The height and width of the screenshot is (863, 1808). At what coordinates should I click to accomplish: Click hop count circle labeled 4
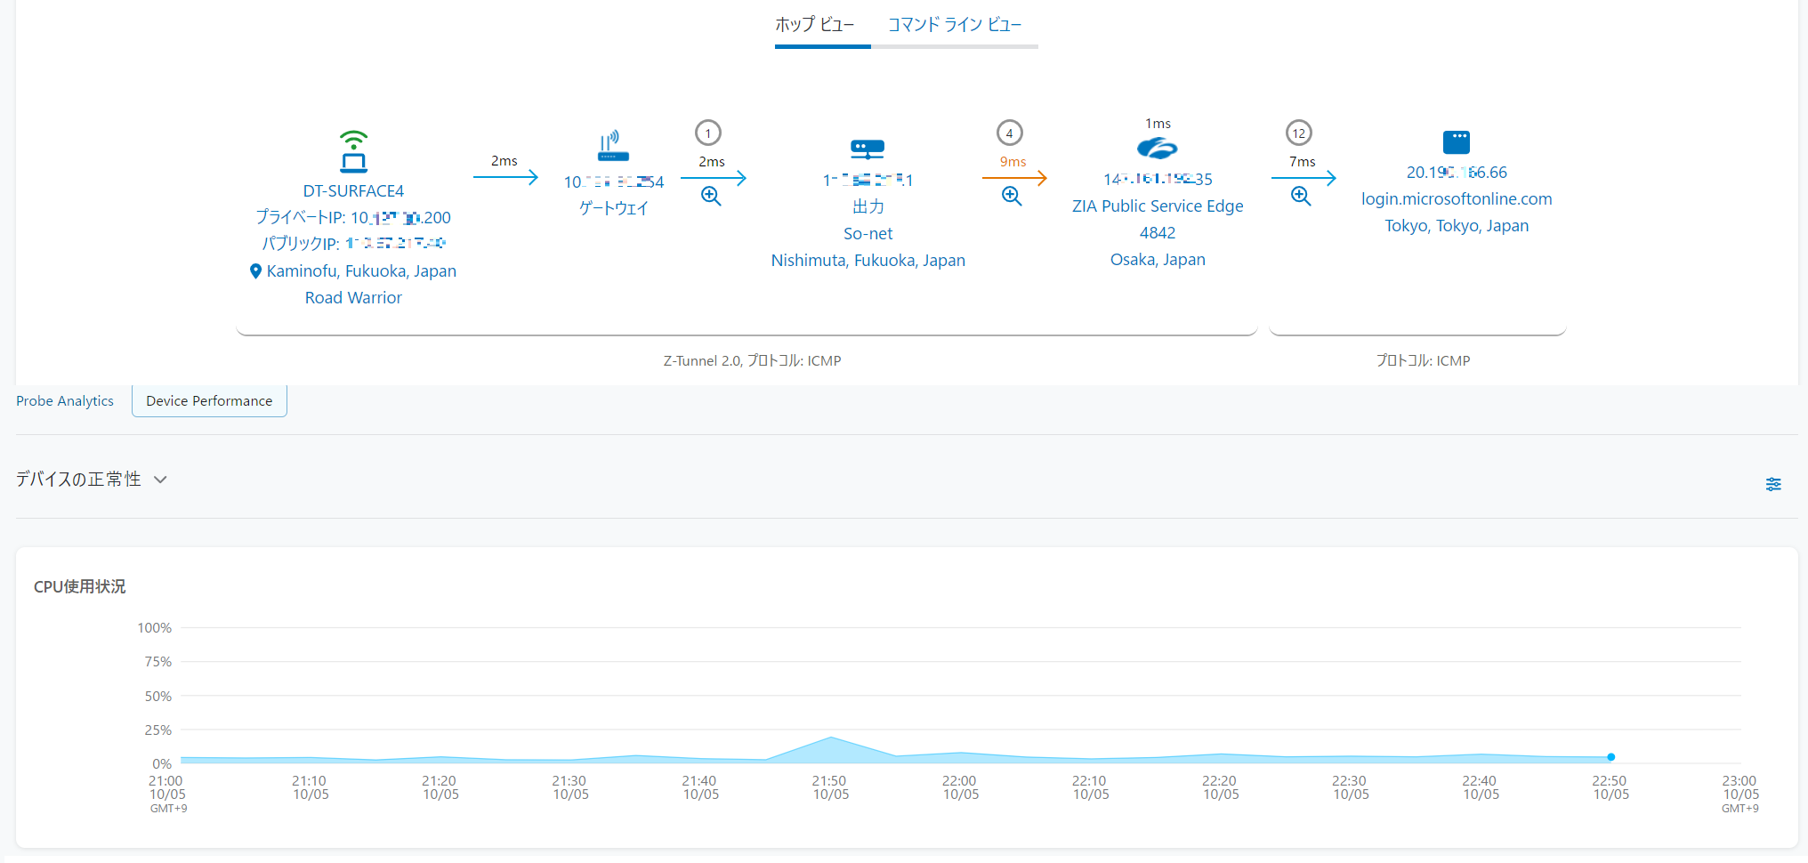tap(1010, 133)
